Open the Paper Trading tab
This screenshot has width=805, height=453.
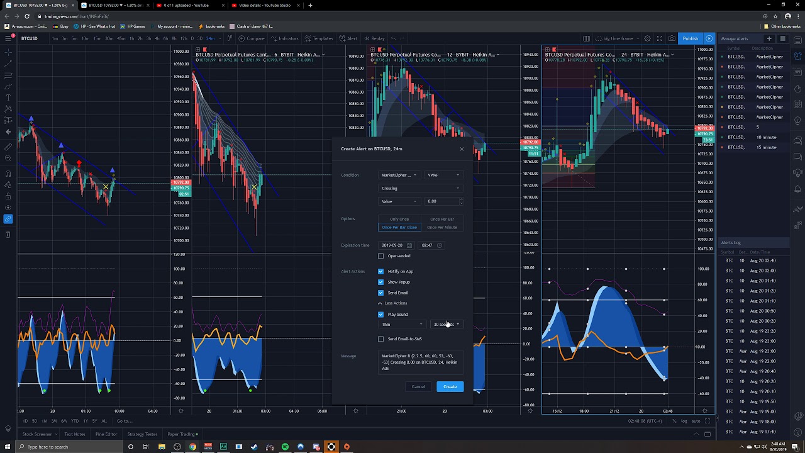click(182, 434)
